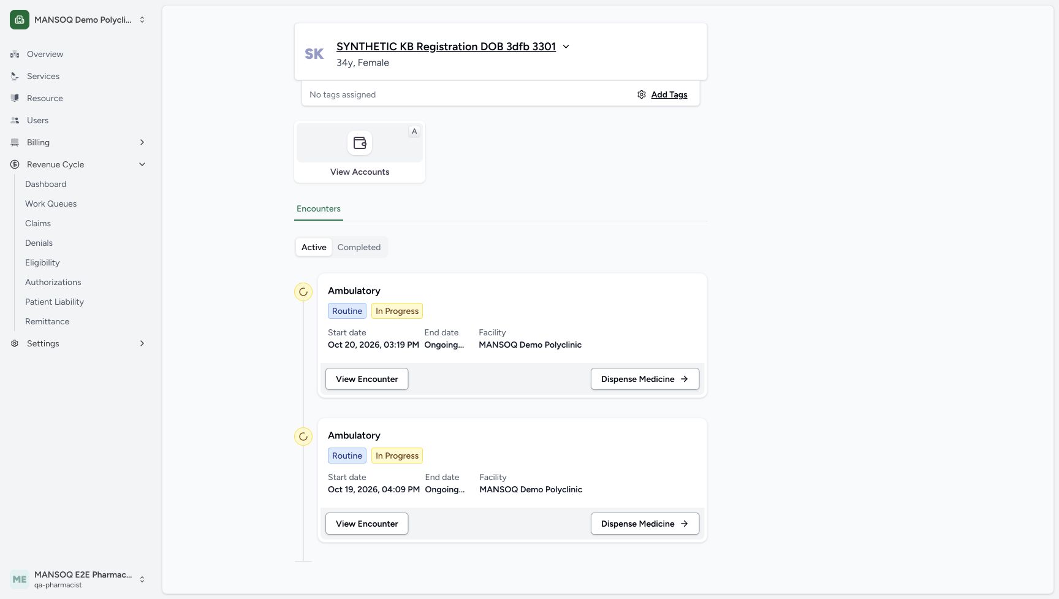Dispense Medicine for the Oct 19 encounter
This screenshot has height=599, width=1059.
point(645,524)
